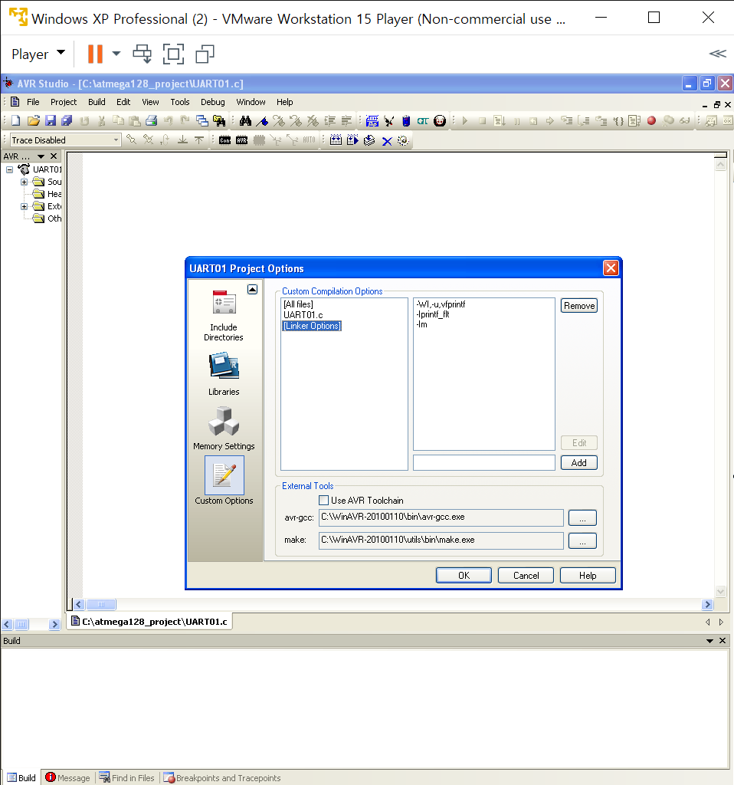734x785 pixels.
Task: Select [All files] in compilation options list
Action: point(298,304)
